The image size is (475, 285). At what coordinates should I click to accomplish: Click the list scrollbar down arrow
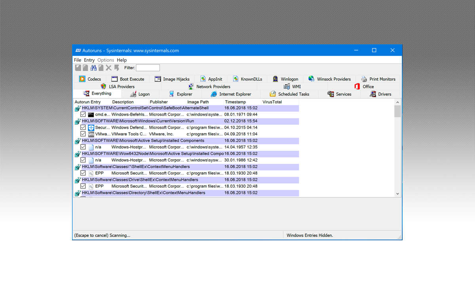(397, 194)
